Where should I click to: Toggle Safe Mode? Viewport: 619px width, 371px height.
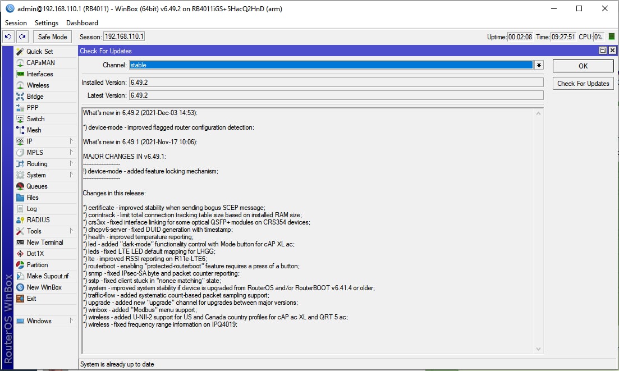tap(53, 36)
